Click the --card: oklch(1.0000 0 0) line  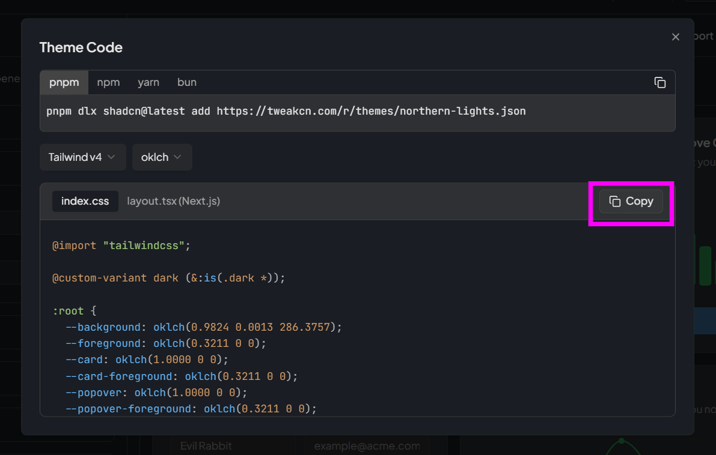click(x=147, y=360)
